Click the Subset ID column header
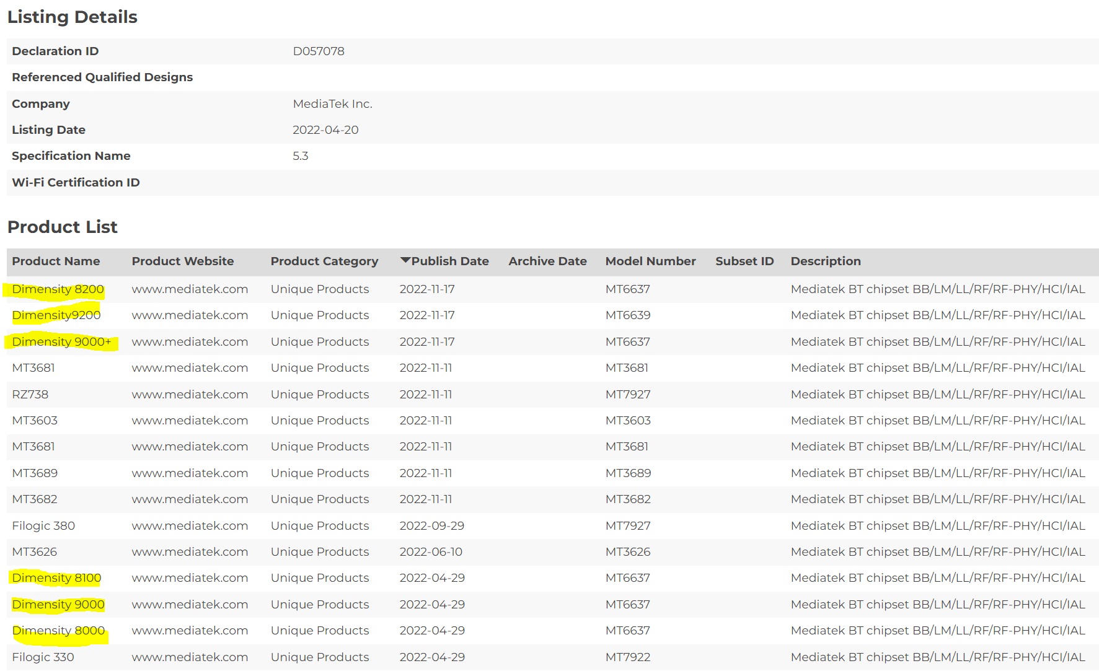 (744, 261)
